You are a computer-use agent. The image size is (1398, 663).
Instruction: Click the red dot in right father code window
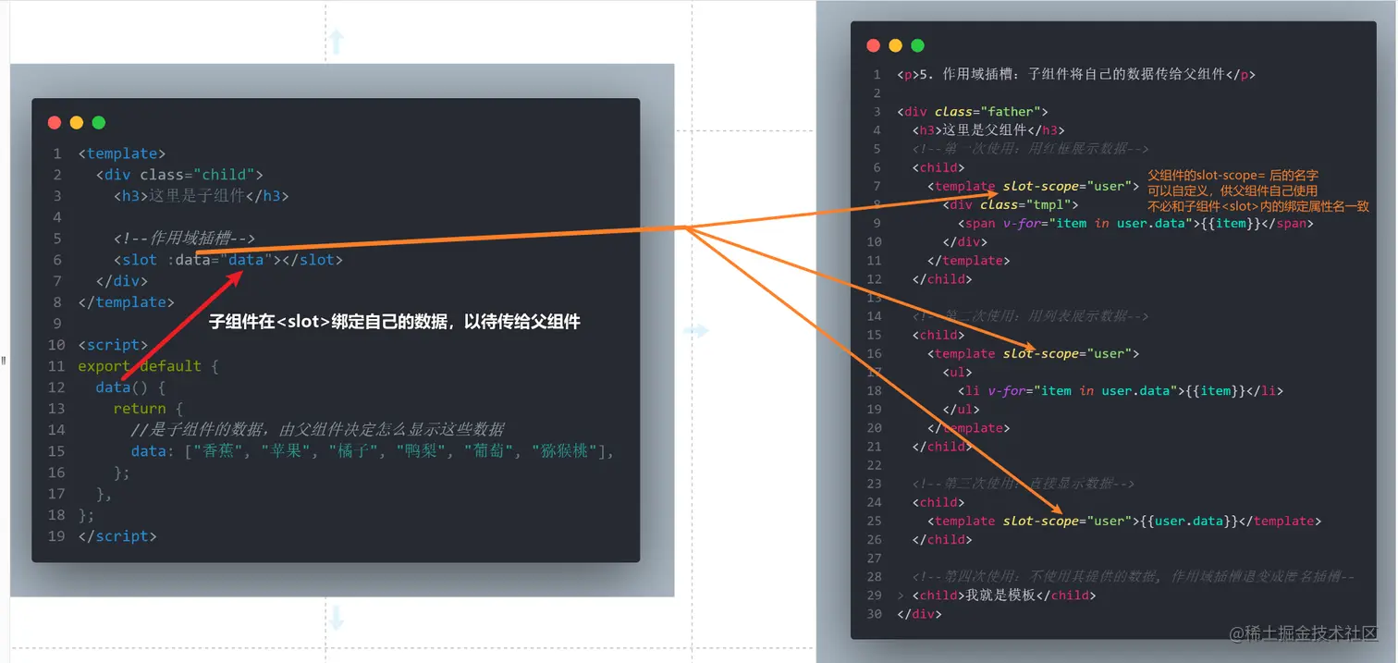tap(873, 45)
